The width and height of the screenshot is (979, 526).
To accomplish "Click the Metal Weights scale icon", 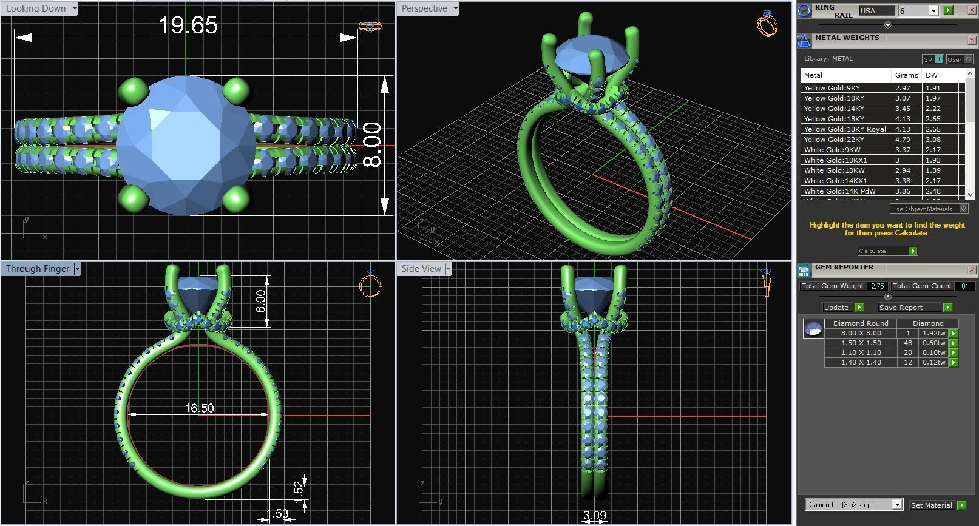I will coord(804,41).
